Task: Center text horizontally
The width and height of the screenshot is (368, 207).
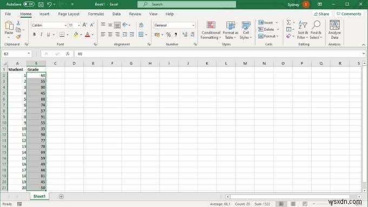Action: [x=110, y=35]
